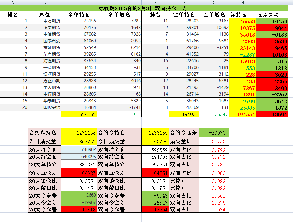
Task: Click the 中大期货 cell
Action: coord(44,88)
